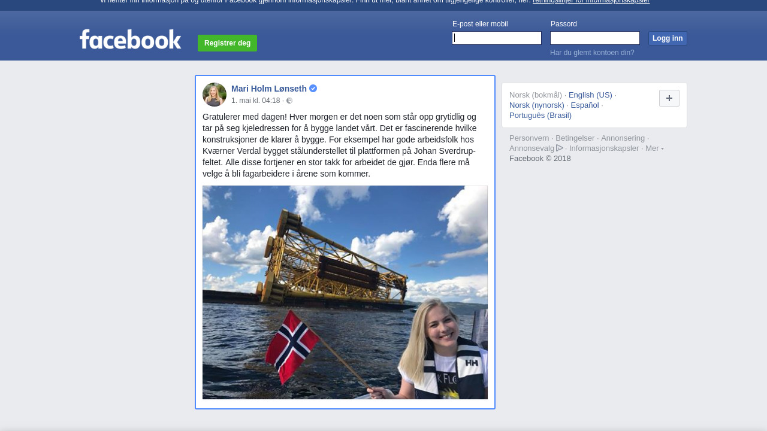
Task: Click the green Registrer deg button
Action: click(x=227, y=43)
